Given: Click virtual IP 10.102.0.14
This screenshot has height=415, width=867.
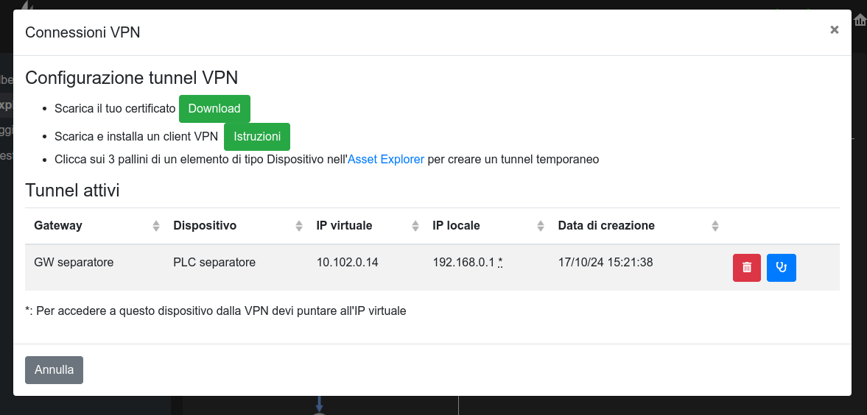Looking at the screenshot, I should point(347,263).
